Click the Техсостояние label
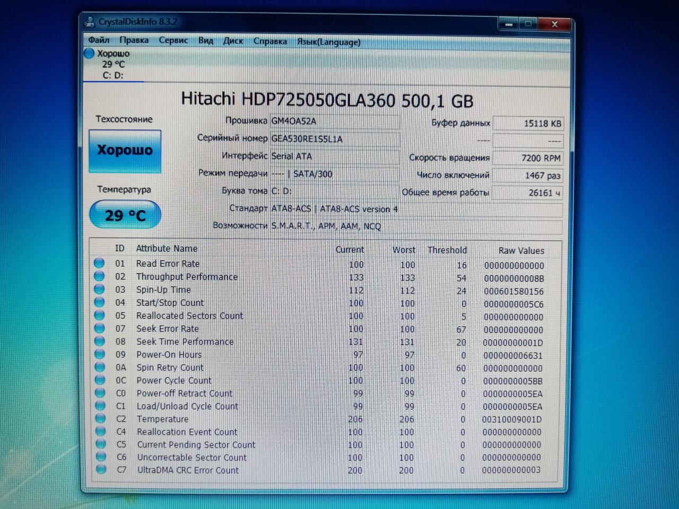The image size is (679, 509). coord(124,119)
